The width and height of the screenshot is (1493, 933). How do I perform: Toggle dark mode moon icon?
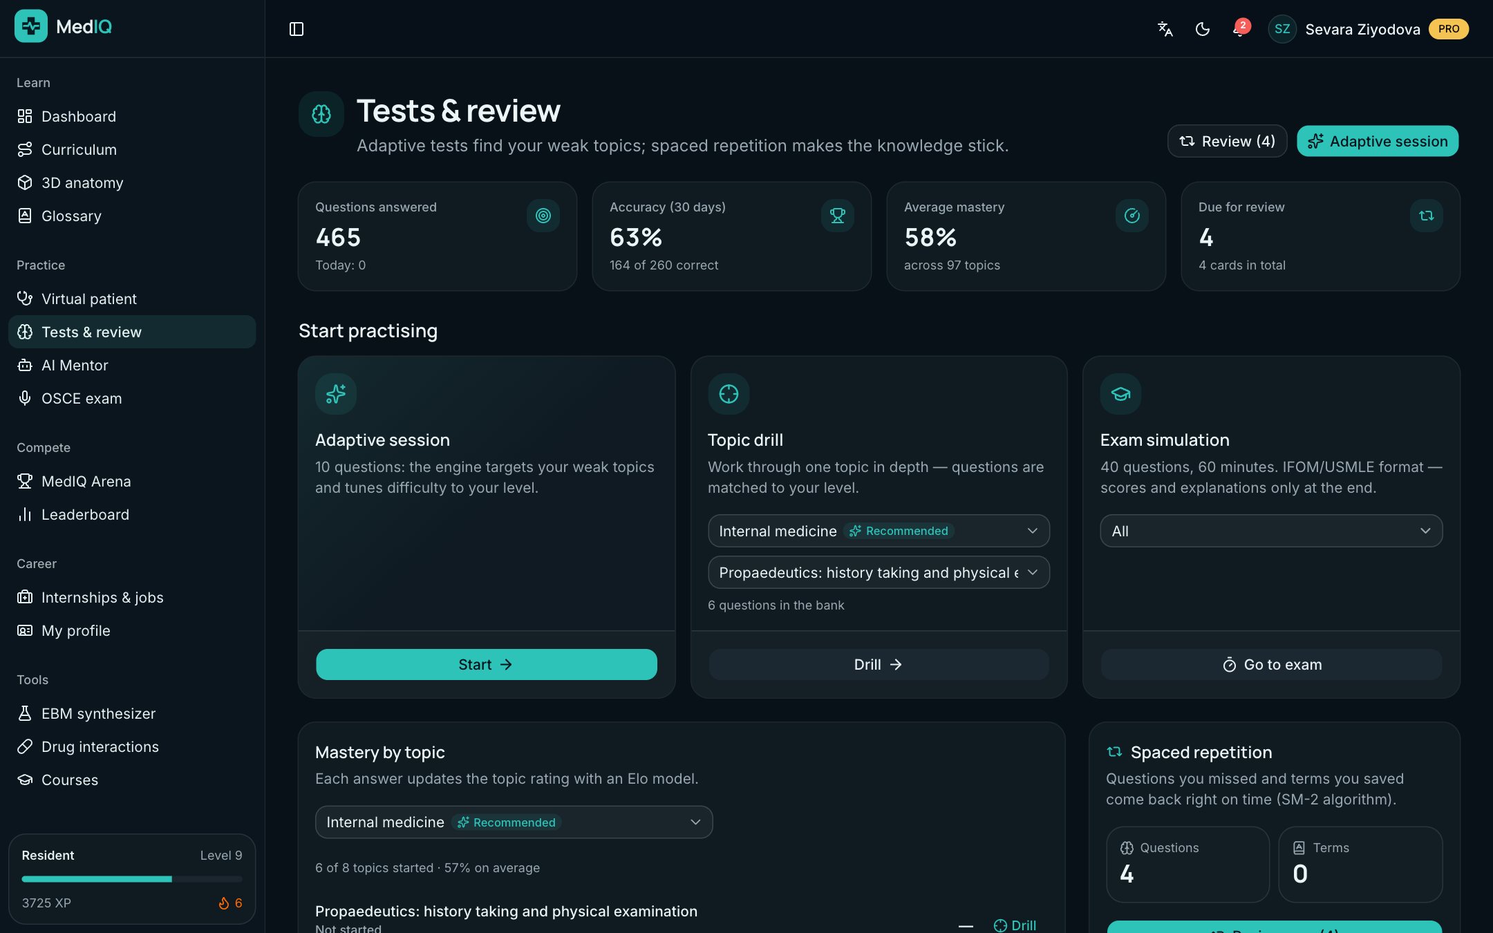click(x=1203, y=29)
